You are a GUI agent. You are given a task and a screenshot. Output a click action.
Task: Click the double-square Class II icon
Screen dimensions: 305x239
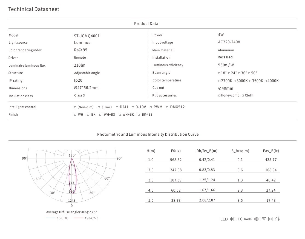pos(271,219)
